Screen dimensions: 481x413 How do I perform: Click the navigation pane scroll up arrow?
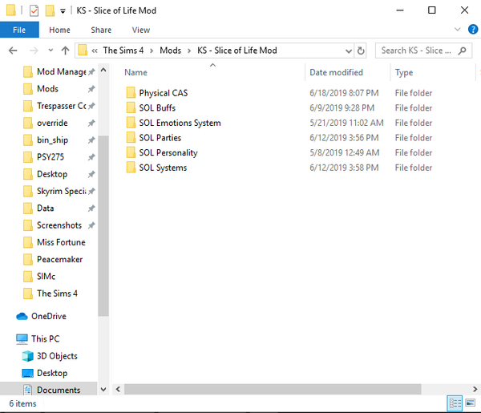pos(103,71)
